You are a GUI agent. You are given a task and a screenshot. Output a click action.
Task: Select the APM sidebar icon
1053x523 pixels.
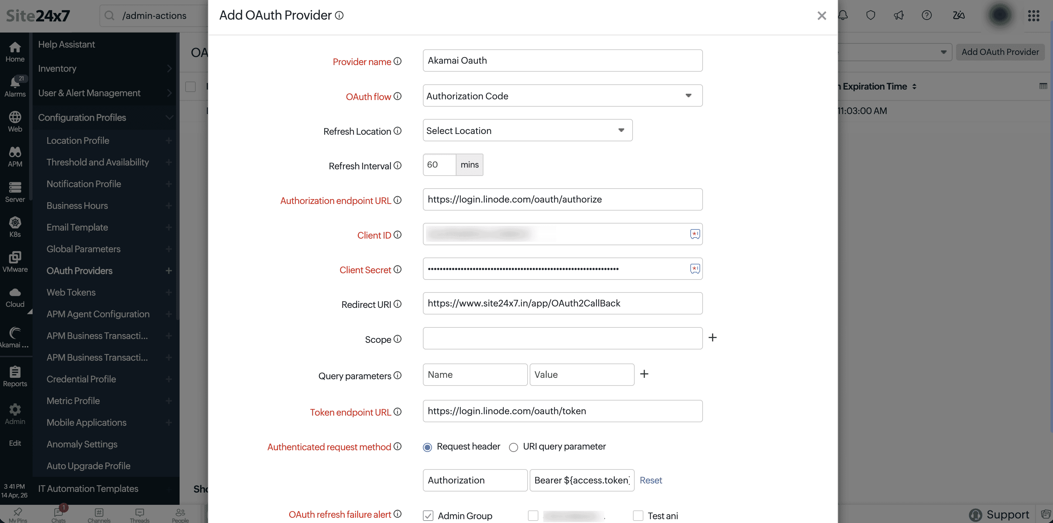(15, 156)
